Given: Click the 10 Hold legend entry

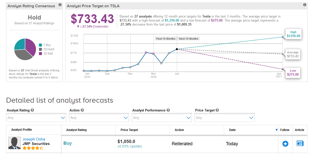Looking at the screenshot, I should (x=46, y=49).
